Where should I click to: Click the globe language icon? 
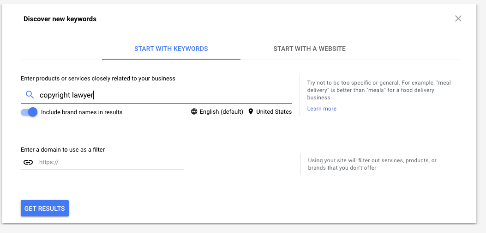(x=194, y=111)
